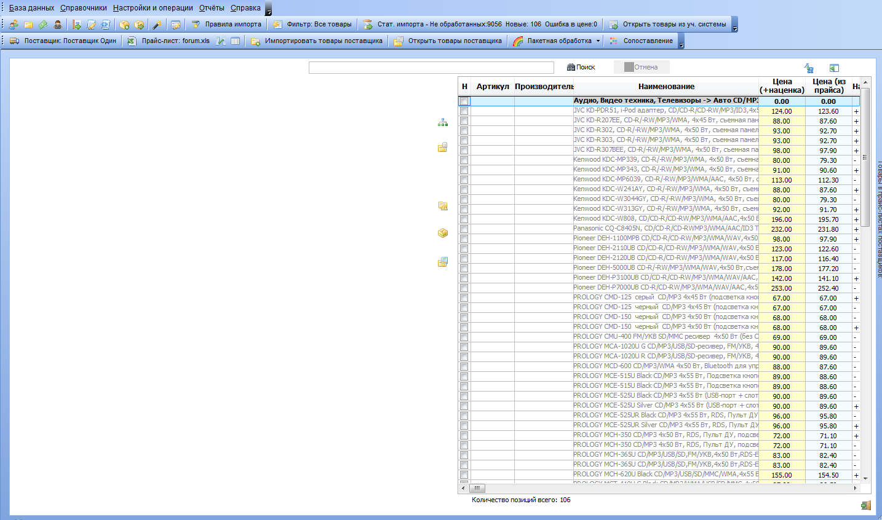Image resolution: width=882 pixels, height=520 pixels.
Task: Check the box for JVC KD-R207EE row
Action: [x=464, y=121]
